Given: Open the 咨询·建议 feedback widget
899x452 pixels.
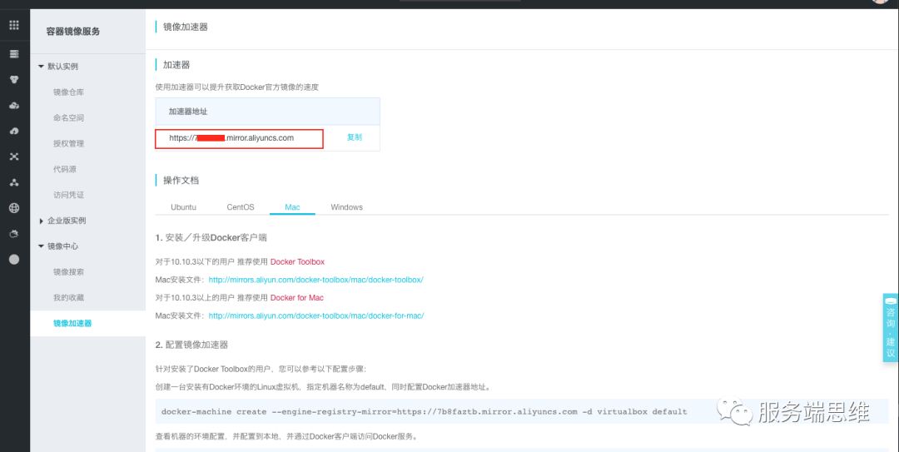Looking at the screenshot, I should coord(891,327).
